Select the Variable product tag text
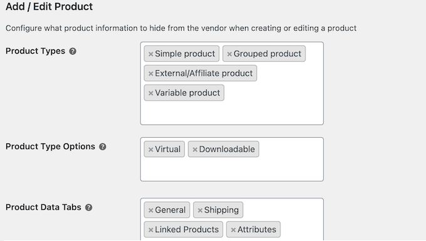This screenshot has height=241, width=426. (x=187, y=93)
